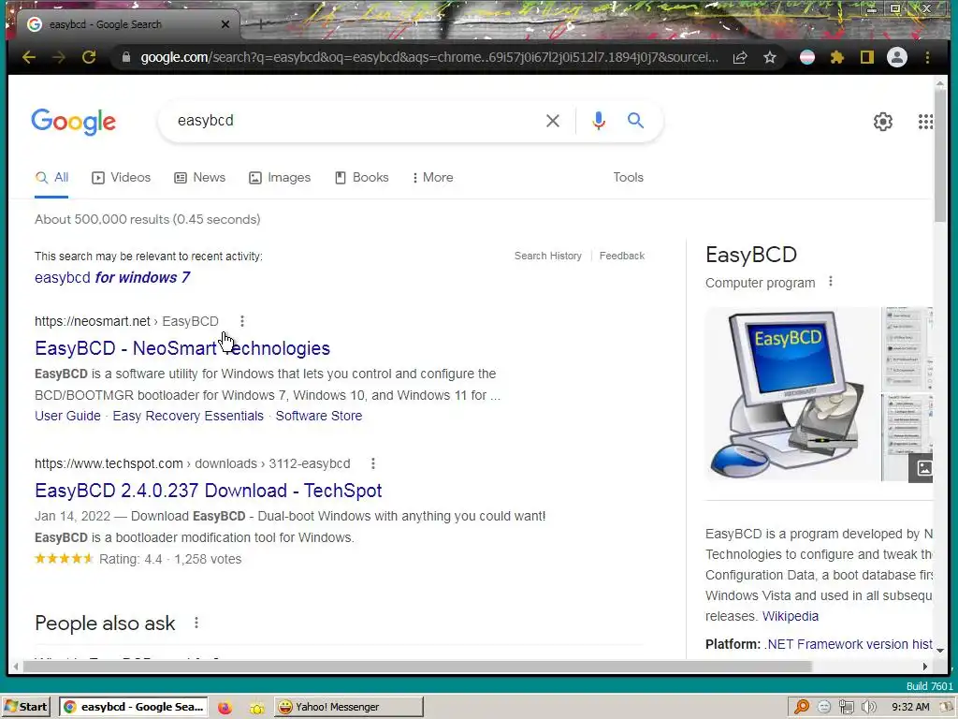Open the network tray icon
This screenshot has width=958, height=719.
point(846,707)
